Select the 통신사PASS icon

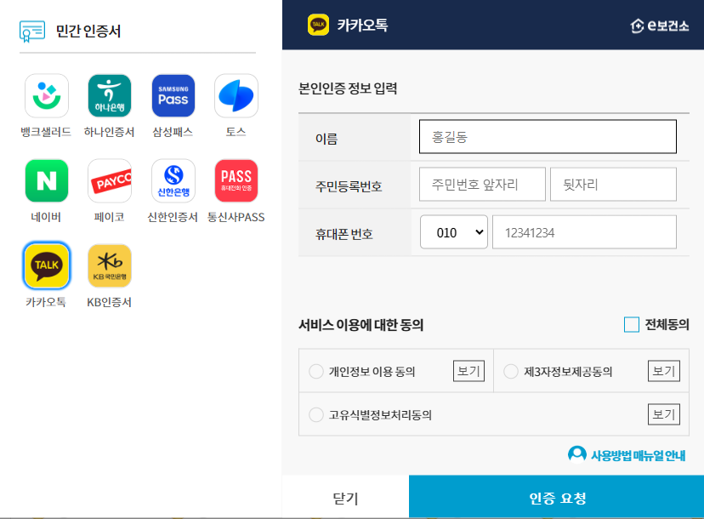pyautogui.click(x=236, y=180)
